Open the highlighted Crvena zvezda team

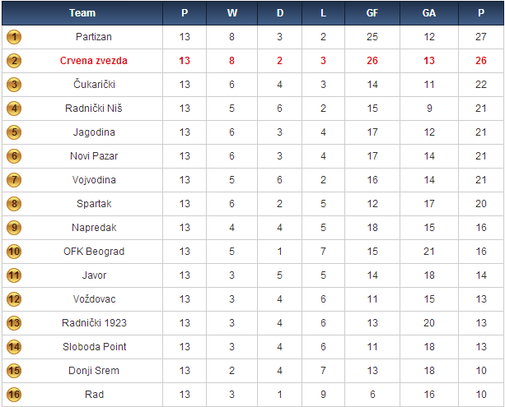pyautogui.click(x=94, y=61)
